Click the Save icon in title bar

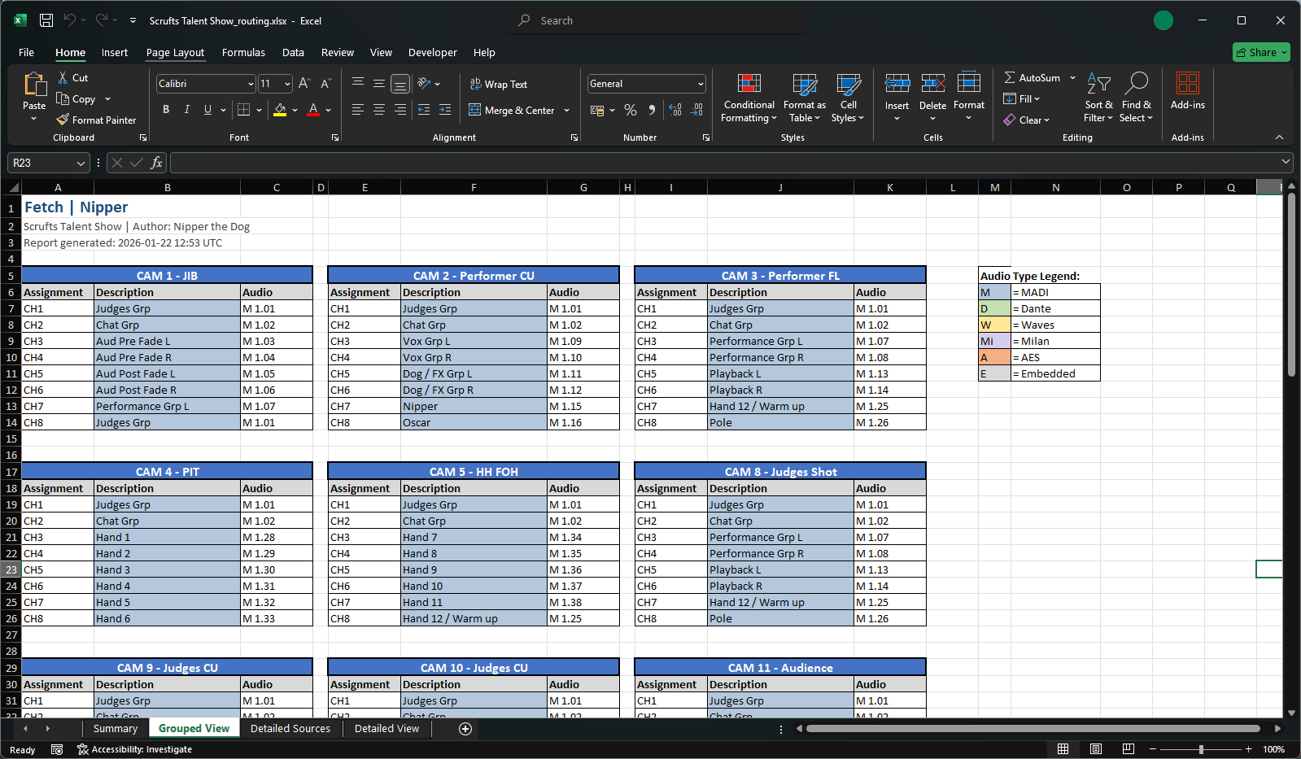46,20
